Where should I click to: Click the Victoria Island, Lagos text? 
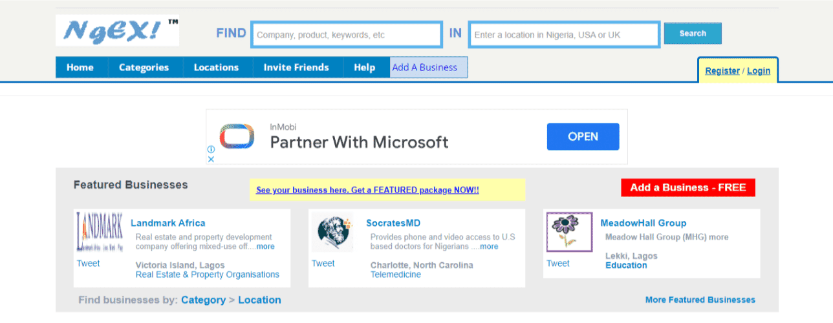(x=180, y=265)
